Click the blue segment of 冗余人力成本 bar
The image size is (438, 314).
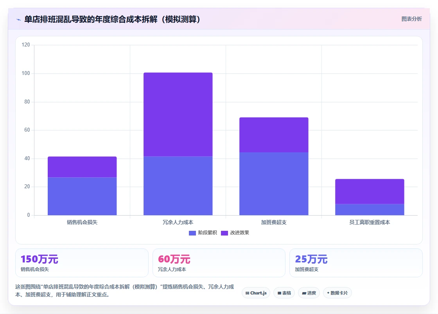point(178,186)
